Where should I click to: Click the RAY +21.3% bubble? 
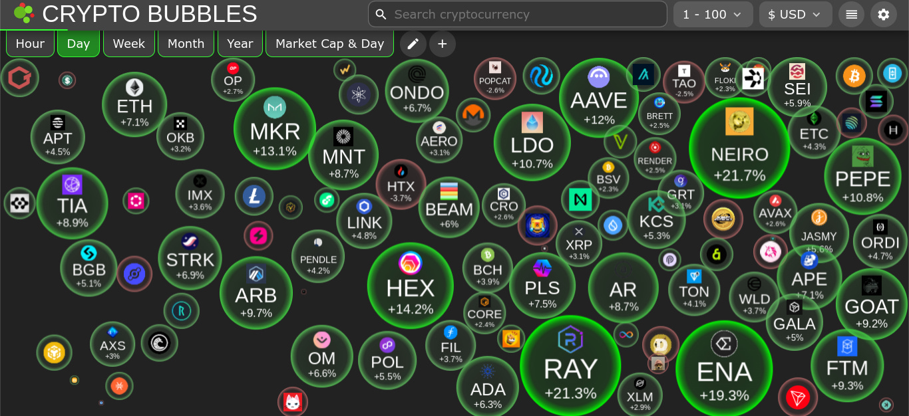[570, 365]
